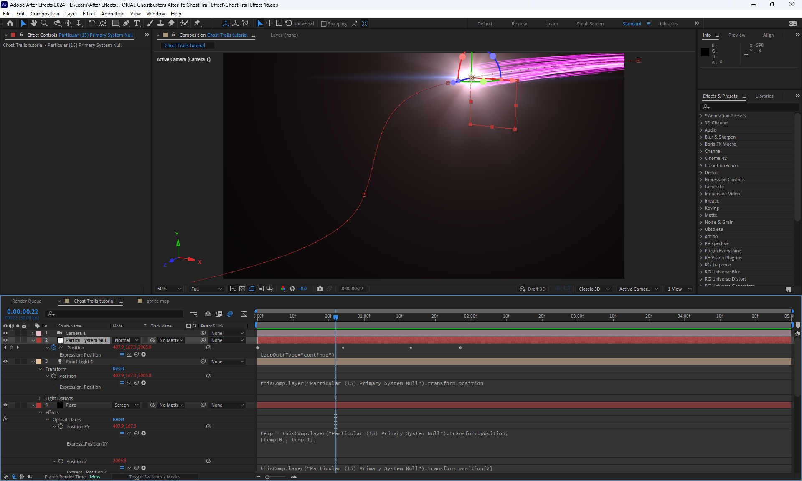Click Reset for Optical Flares effect
Viewport: 802px width, 481px height.
pos(118,419)
